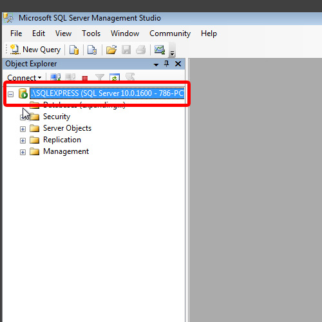This screenshot has height=322, width=322.
Task: Click the Object Explorer window position arrow
Action: pyautogui.click(x=156, y=64)
